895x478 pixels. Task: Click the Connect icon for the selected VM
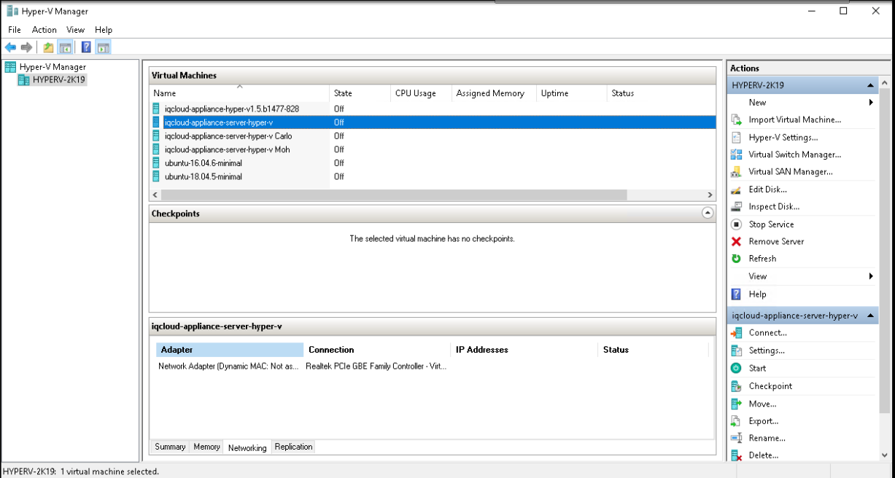pyautogui.click(x=736, y=333)
